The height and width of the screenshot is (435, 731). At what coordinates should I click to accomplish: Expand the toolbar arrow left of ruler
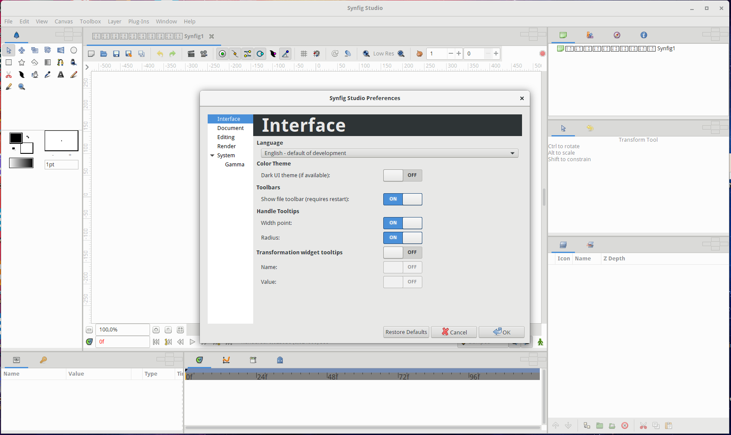point(87,67)
